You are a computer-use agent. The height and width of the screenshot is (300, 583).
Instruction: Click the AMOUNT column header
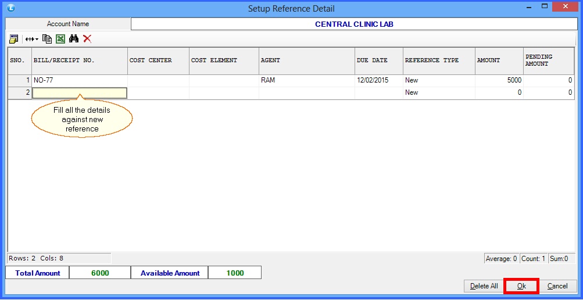[499, 60]
